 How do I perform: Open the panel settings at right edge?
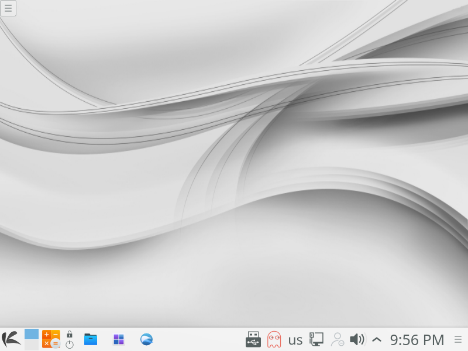(x=458, y=339)
